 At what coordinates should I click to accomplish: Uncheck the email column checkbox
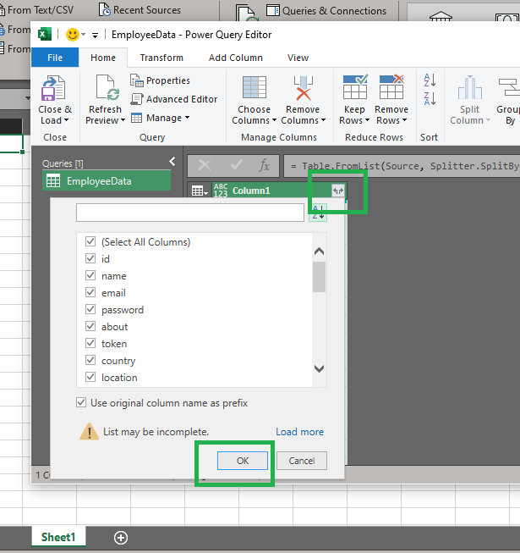[90, 292]
